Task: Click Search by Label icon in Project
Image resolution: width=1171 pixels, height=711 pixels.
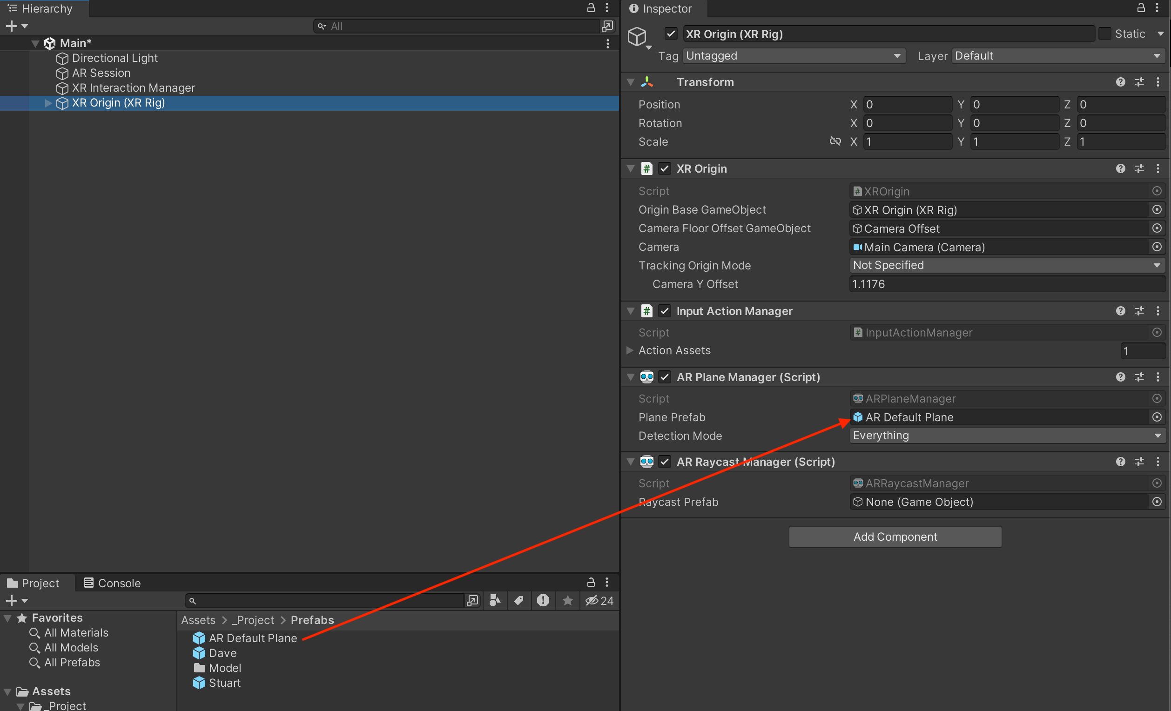Action: point(518,601)
